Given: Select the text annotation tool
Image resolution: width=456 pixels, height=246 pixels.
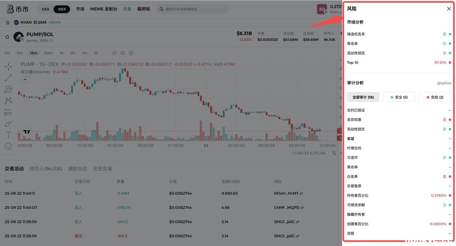Looking at the screenshot, I should [x=8, y=135].
